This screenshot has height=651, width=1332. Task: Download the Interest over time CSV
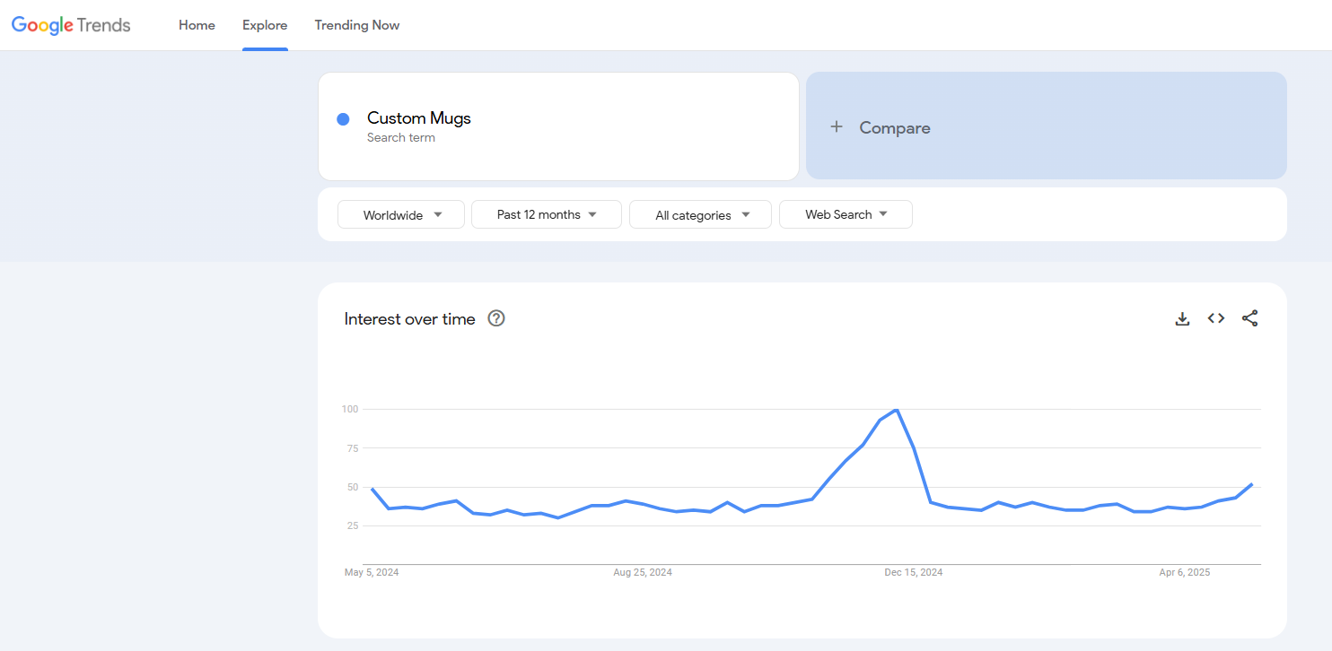[1182, 318]
